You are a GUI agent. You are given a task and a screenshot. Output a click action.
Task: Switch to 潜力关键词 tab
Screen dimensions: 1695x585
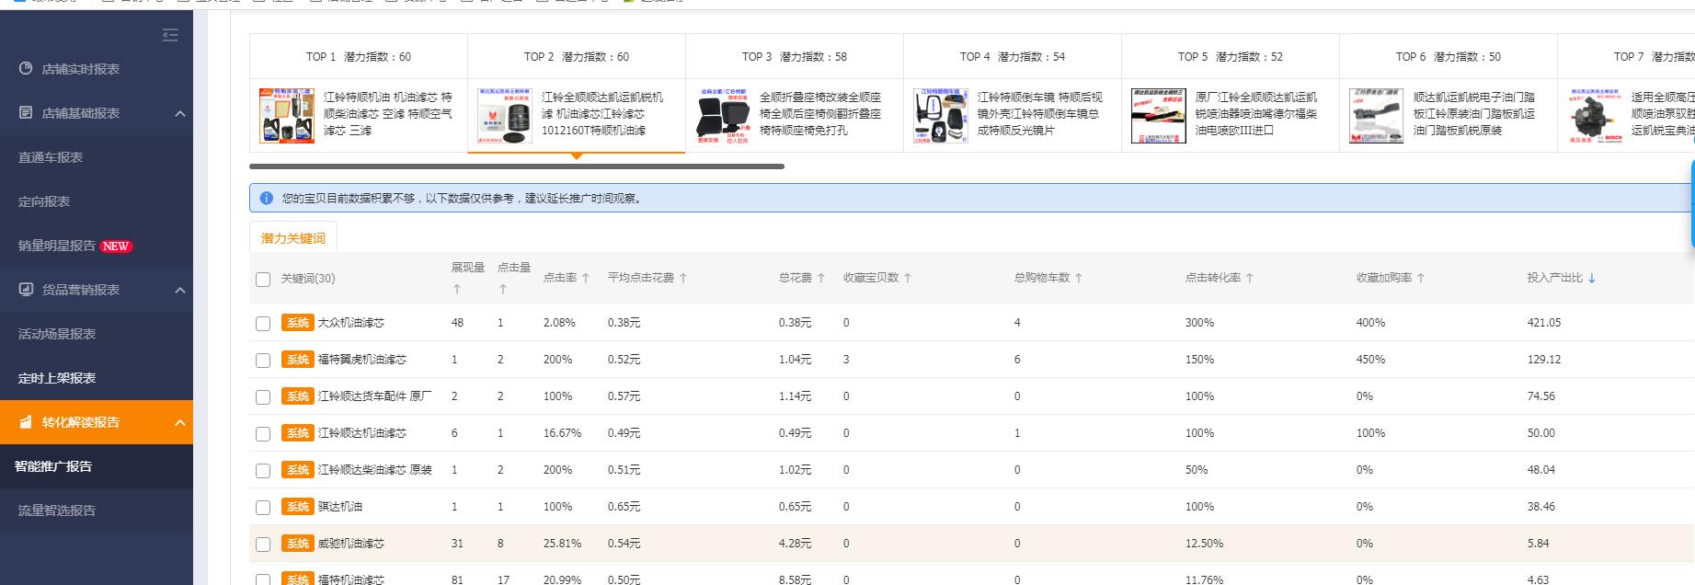coord(293,237)
